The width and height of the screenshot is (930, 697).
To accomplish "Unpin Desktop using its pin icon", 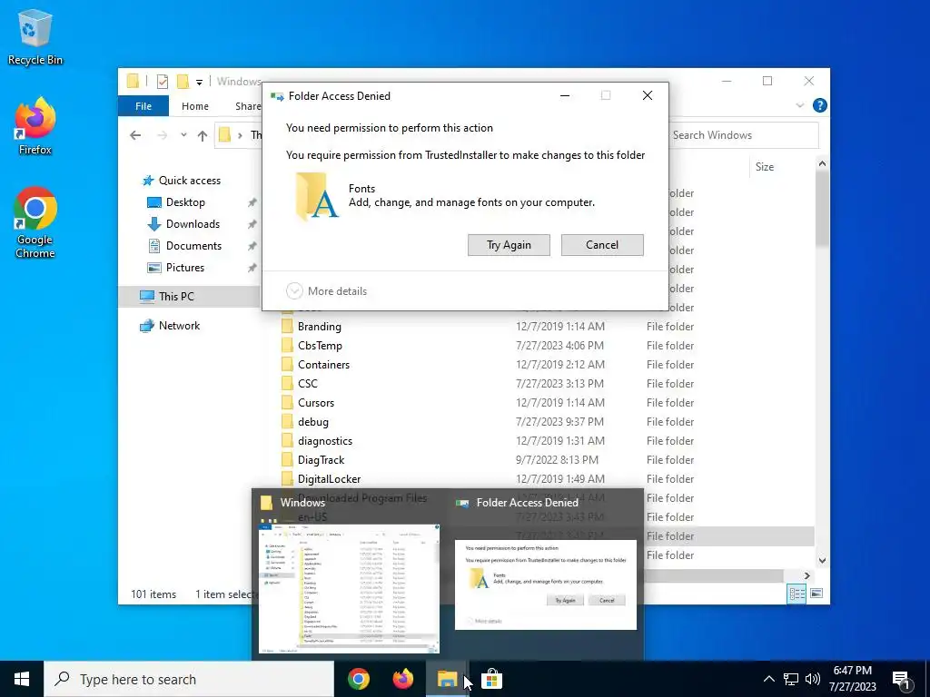I will (x=252, y=202).
